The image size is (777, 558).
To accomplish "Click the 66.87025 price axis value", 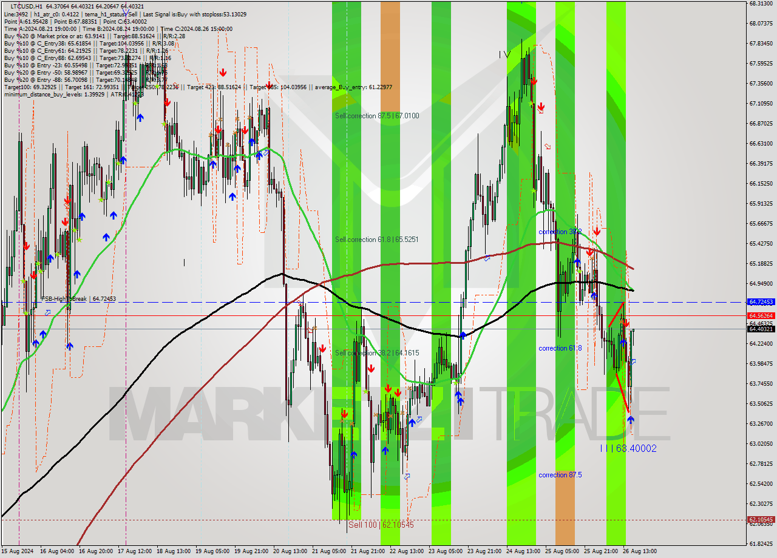I will [761, 123].
